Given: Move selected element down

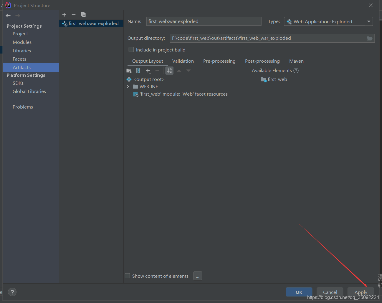Looking at the screenshot, I should pyautogui.click(x=188, y=71).
